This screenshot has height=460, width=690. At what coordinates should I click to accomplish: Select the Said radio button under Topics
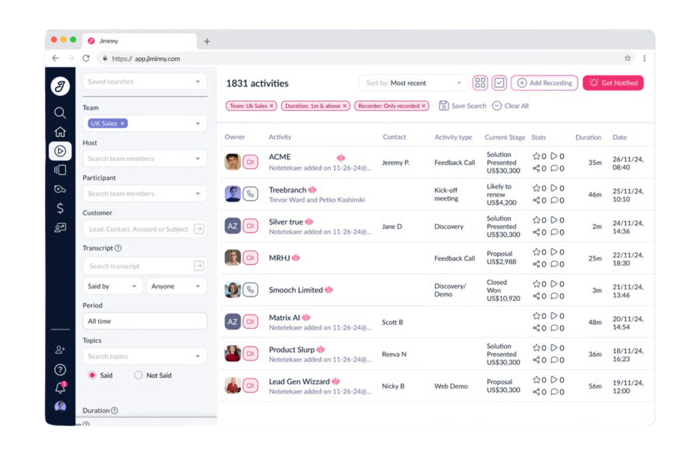pos(92,375)
